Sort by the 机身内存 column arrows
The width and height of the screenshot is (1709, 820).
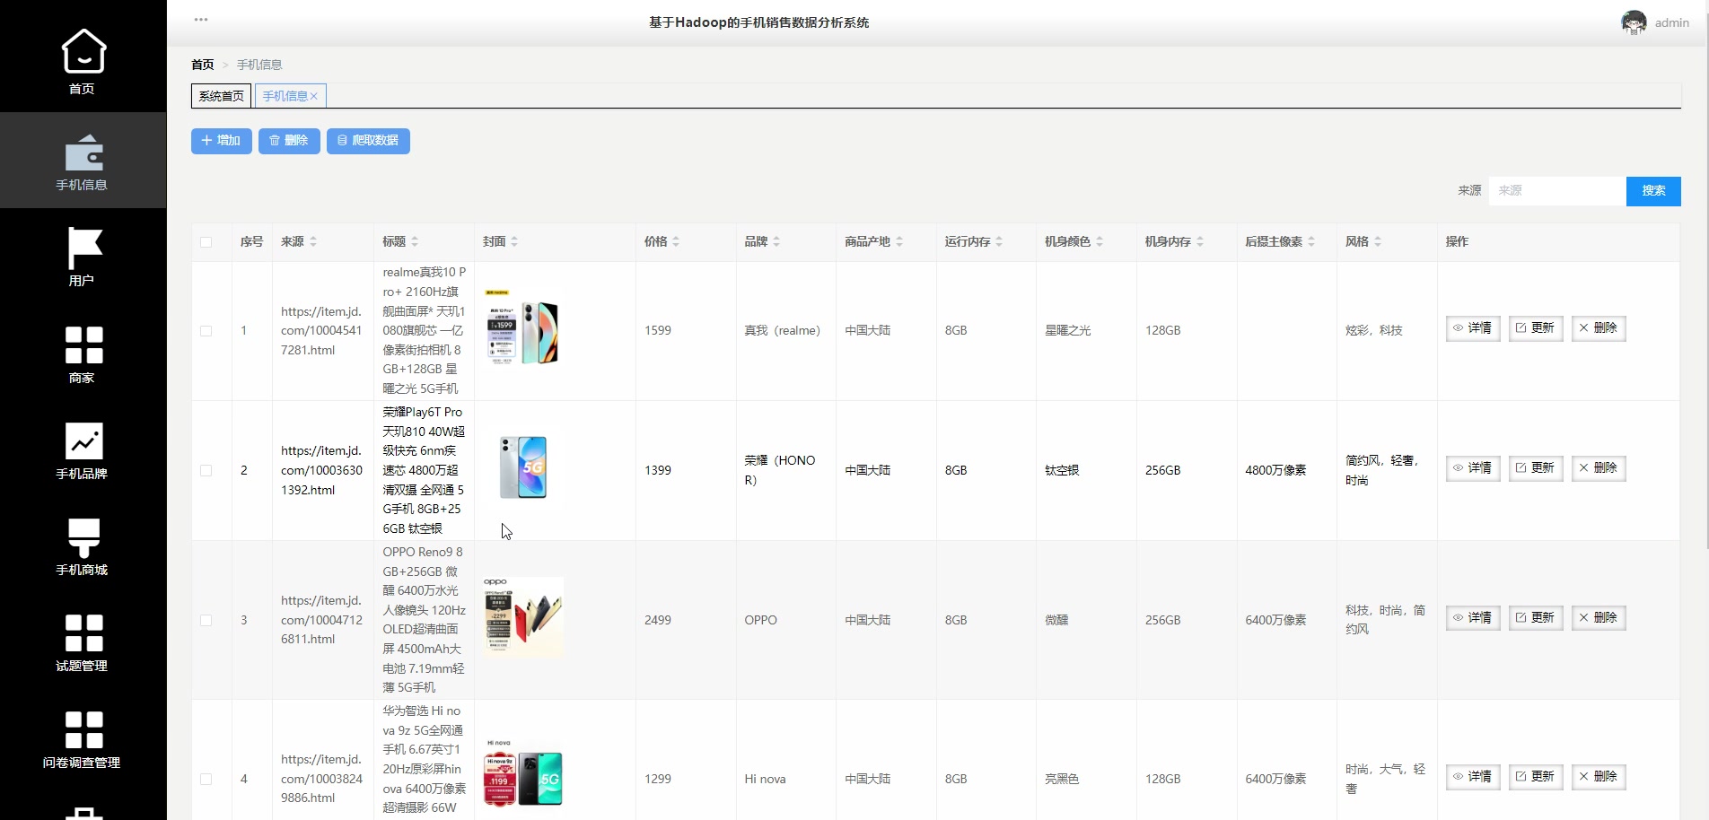tap(1200, 242)
